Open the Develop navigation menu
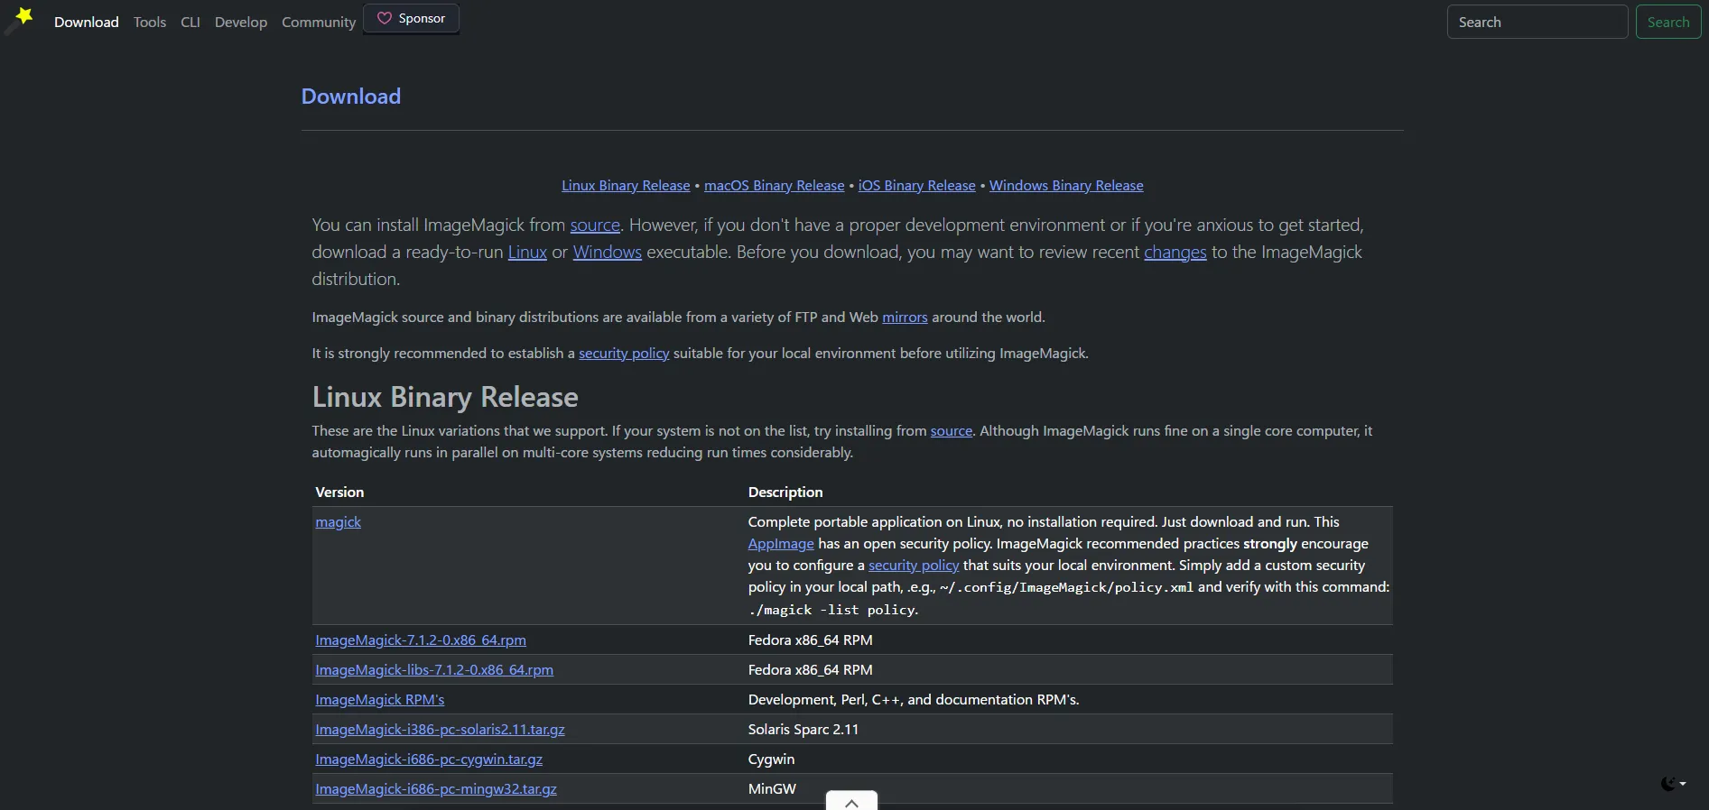The width and height of the screenshot is (1709, 810). click(241, 22)
